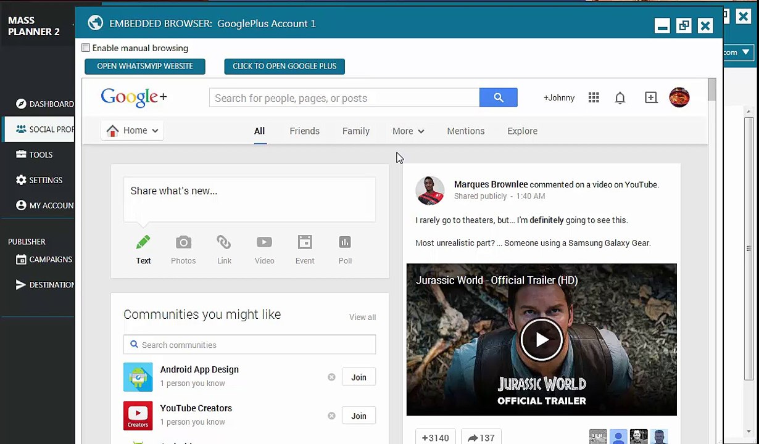Play the Jurassic World trailer video
Viewport: 759px width, 444px height.
tap(541, 339)
